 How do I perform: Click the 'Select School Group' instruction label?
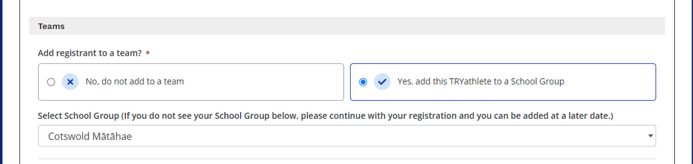tap(78, 116)
